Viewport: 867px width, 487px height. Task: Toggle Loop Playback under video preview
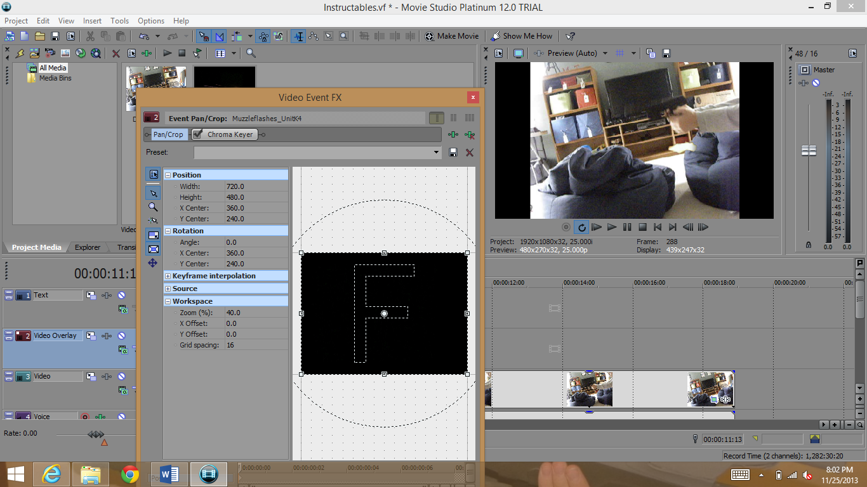coord(581,227)
